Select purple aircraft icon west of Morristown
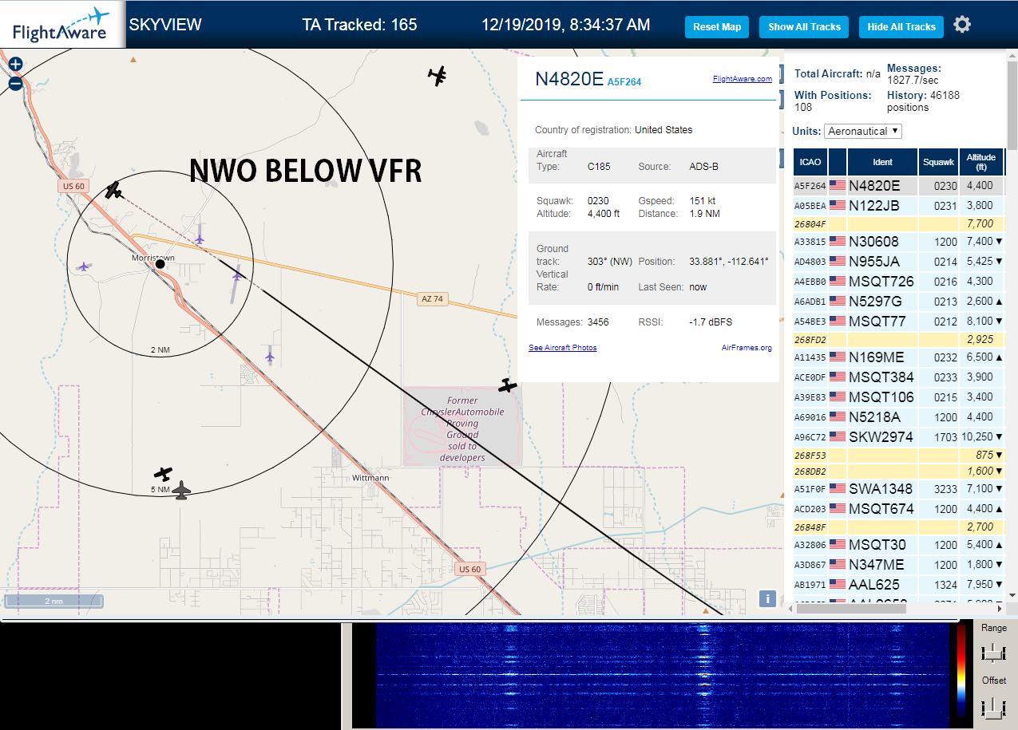This screenshot has height=730, width=1018. pos(83,267)
